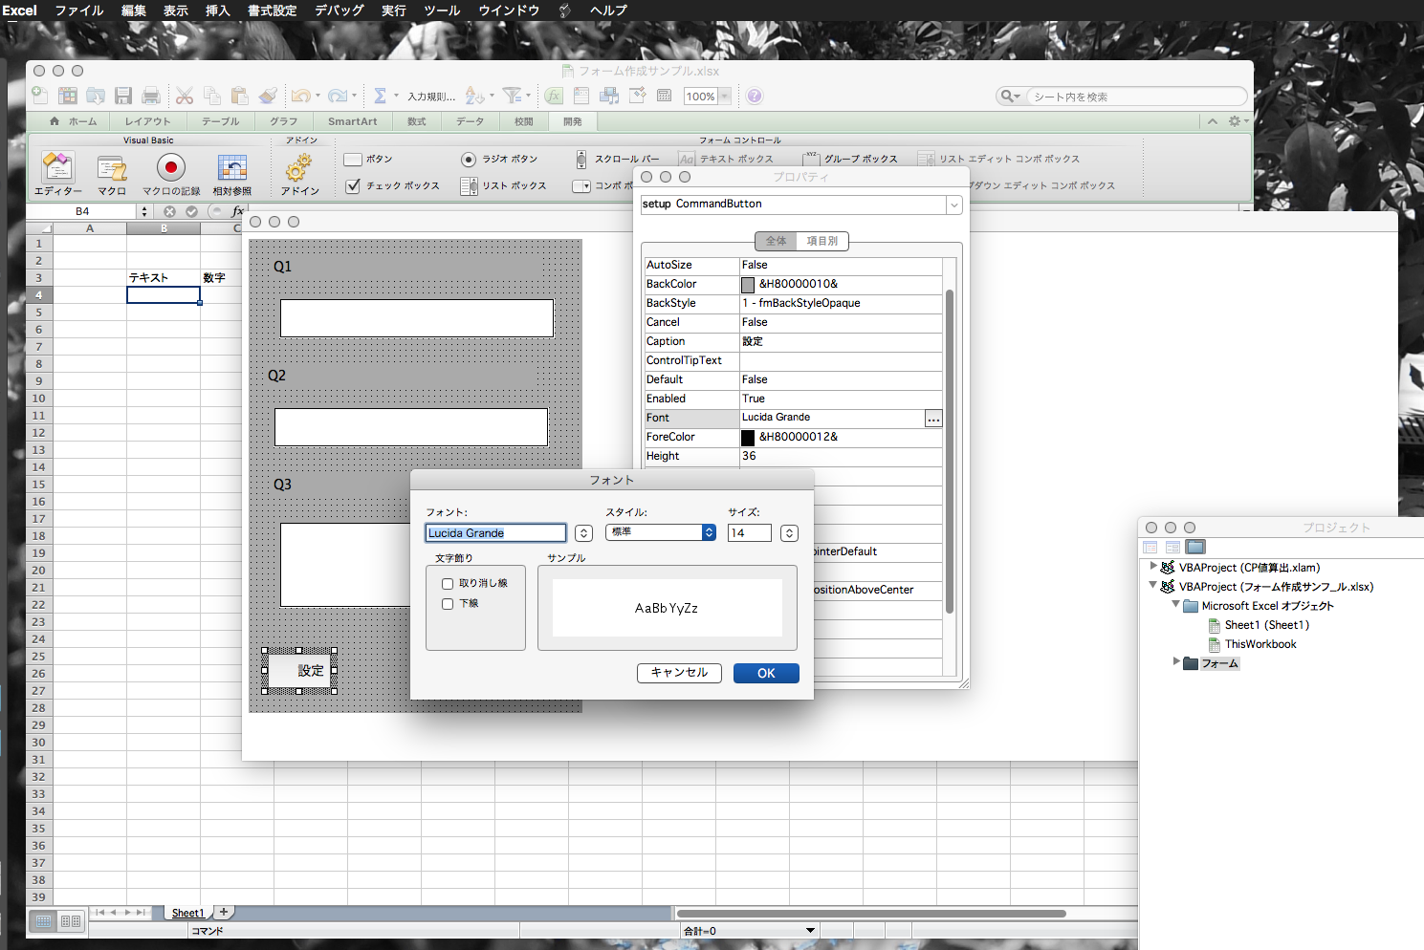
Task: Click the relative reference icon
Action: click(x=231, y=168)
